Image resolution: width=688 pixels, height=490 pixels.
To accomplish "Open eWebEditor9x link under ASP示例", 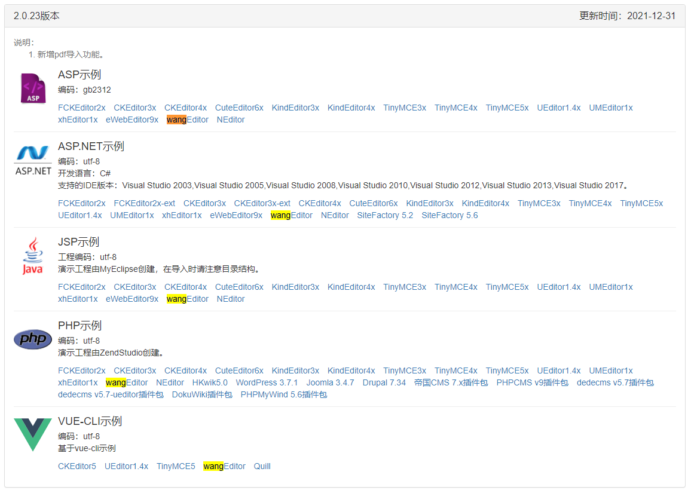I will pos(132,120).
